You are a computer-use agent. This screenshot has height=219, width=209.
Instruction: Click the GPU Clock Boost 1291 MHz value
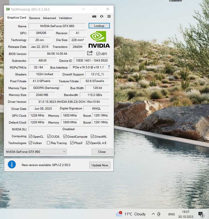click(x=101, y=115)
